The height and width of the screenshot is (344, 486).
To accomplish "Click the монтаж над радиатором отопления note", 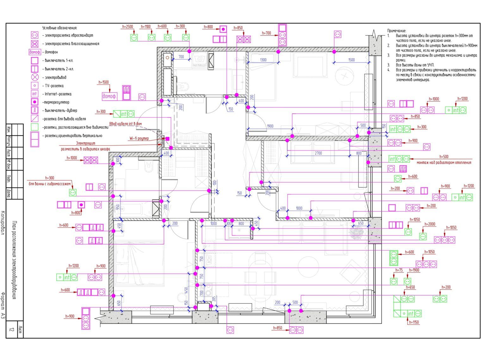I will 444,162.
